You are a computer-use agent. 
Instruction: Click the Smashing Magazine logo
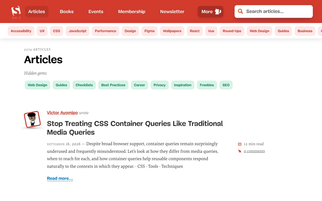coord(16,12)
